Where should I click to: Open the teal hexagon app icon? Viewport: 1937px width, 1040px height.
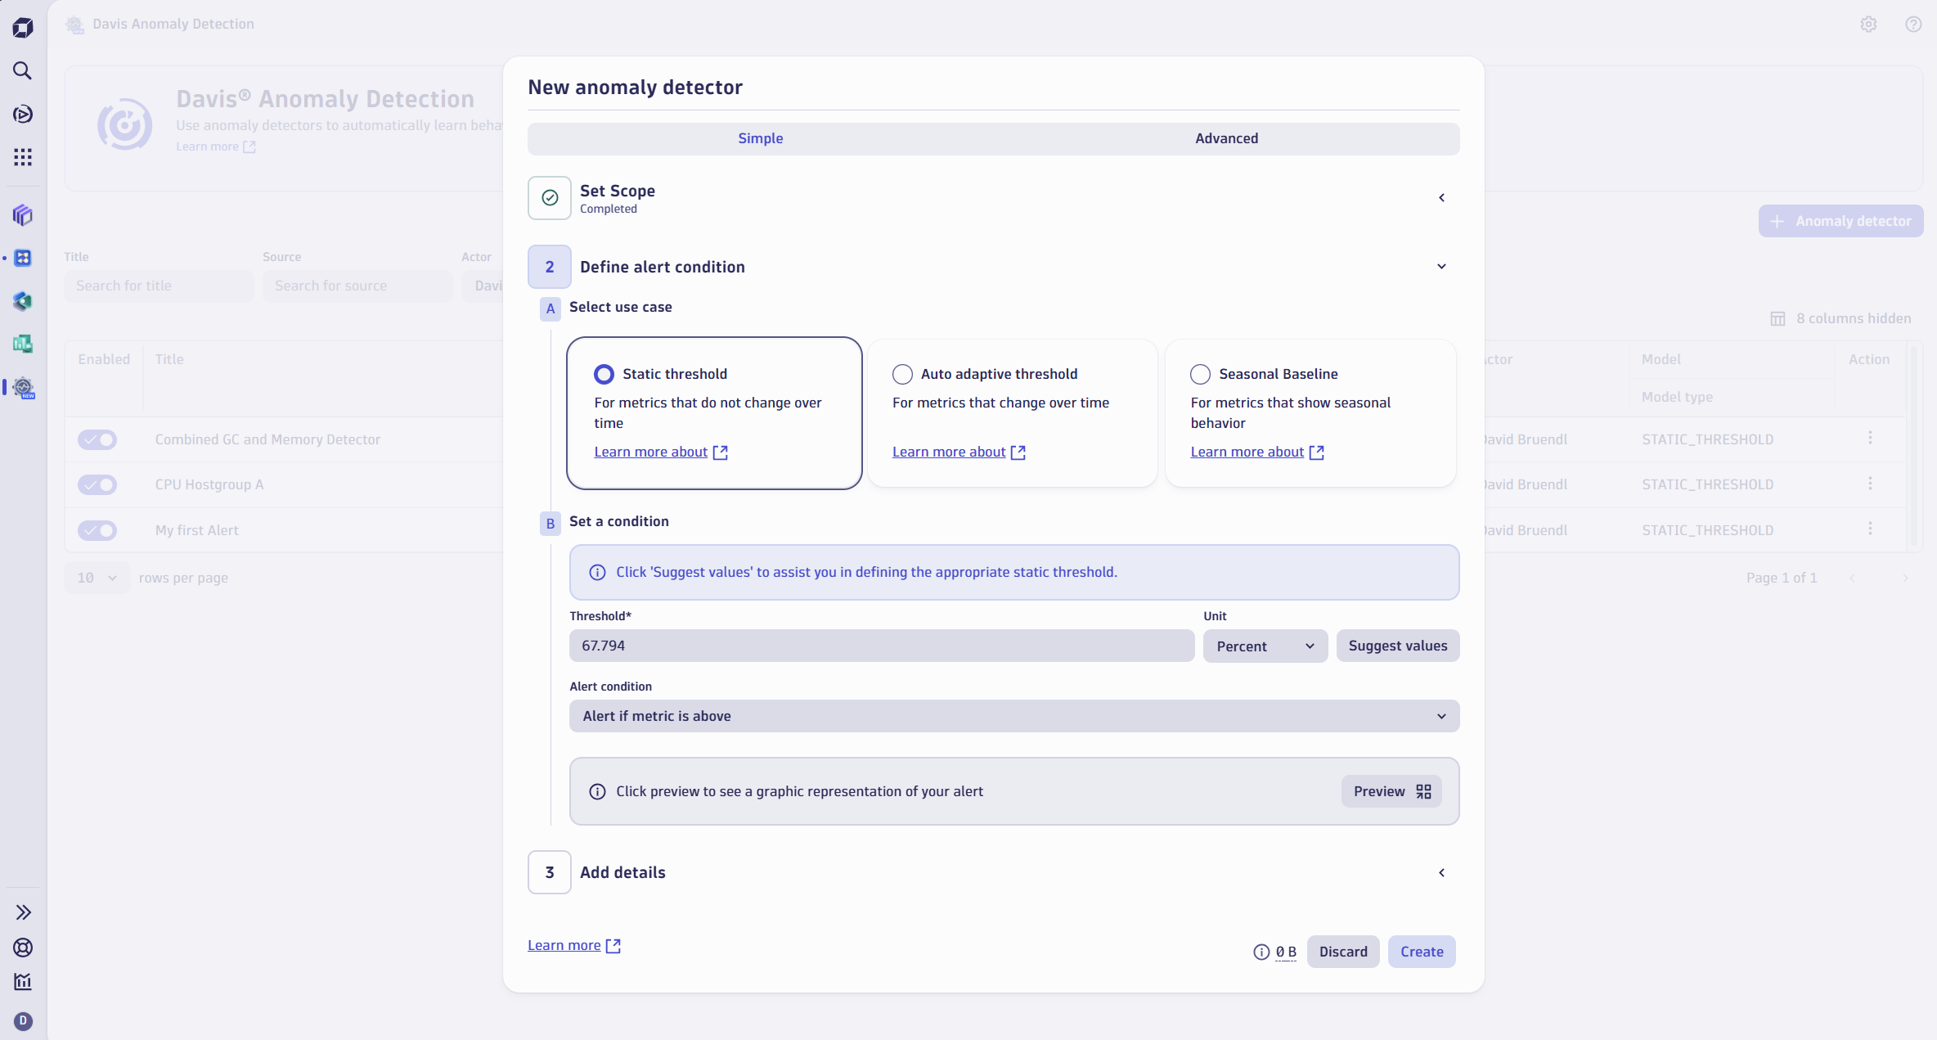pyautogui.click(x=23, y=301)
